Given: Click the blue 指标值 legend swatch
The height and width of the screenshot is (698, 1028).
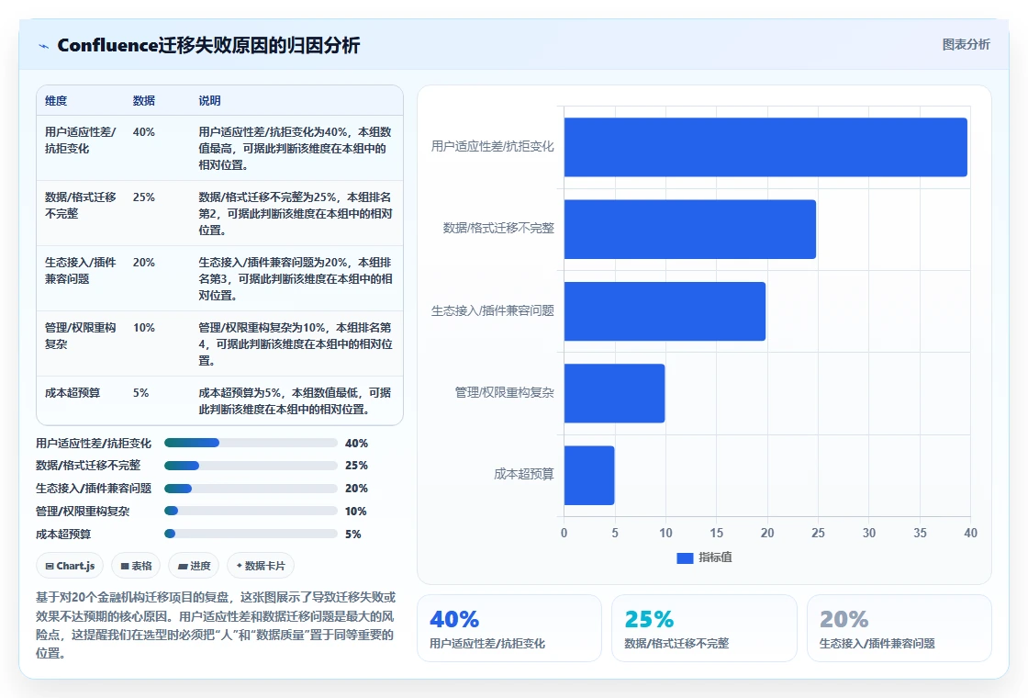Looking at the screenshot, I should coord(685,557).
